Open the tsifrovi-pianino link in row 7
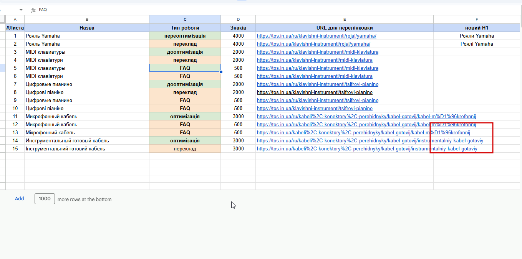Viewport: 522px width, 259px height. coord(318,84)
